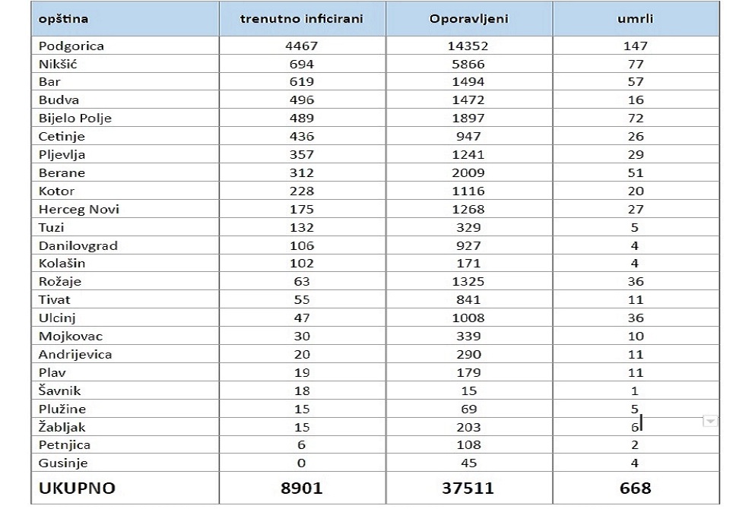Screen dimensions: 755x509
Task: Select Danilovgrad recovered value 927
Action: coord(468,246)
